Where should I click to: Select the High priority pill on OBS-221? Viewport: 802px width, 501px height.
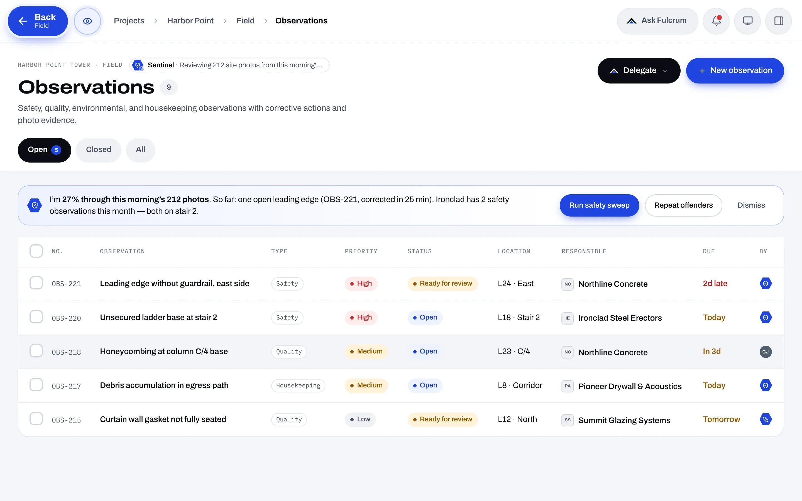[361, 284]
